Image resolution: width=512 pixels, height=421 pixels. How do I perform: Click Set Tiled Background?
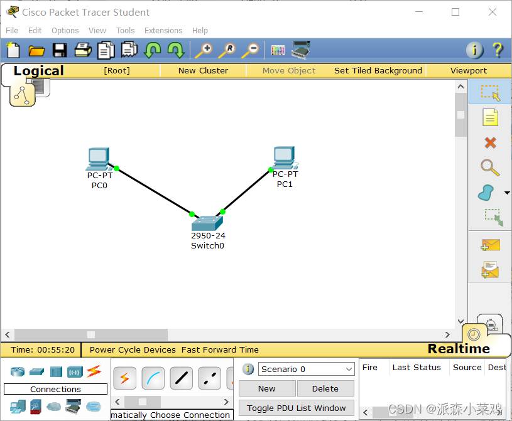coord(378,70)
